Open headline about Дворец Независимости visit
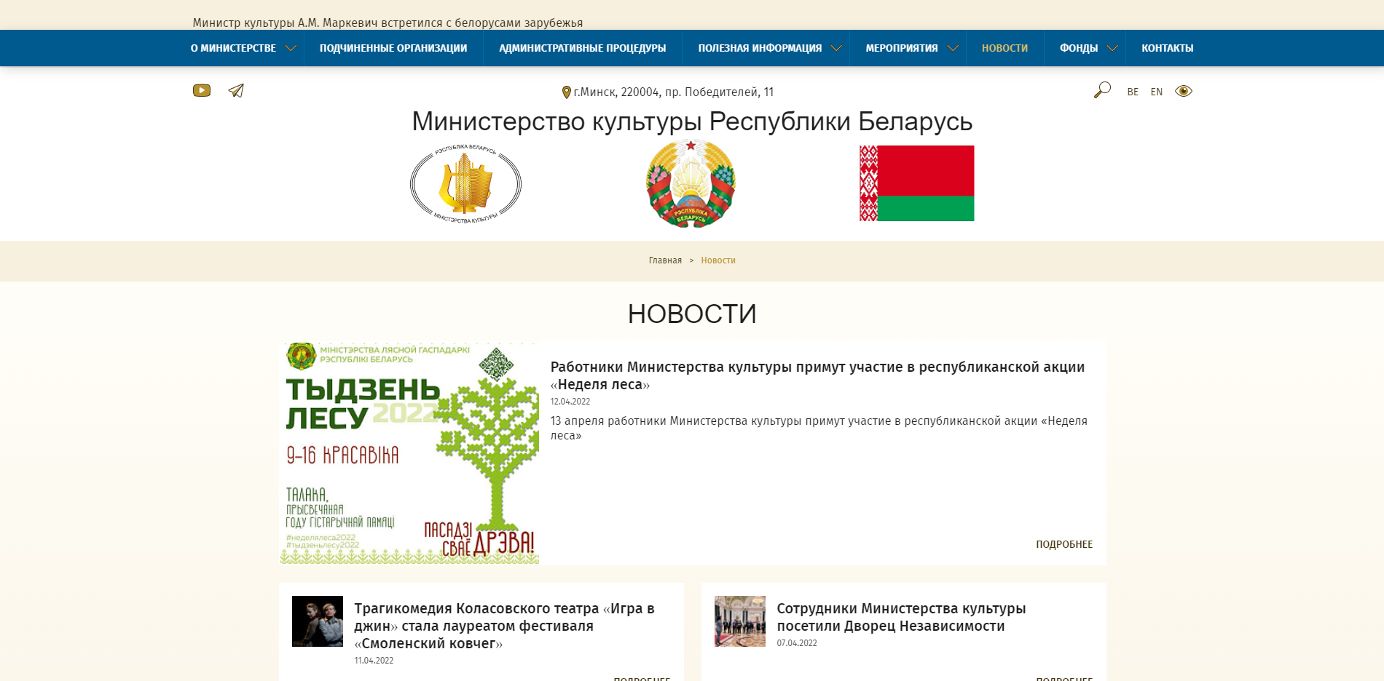Screen dimensions: 1384x681 pyautogui.click(x=901, y=617)
